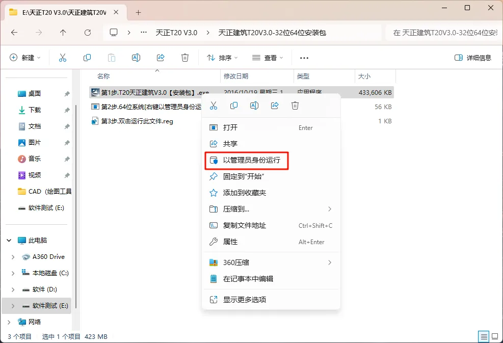
Task: Click the Delete icon in the context menu
Action: click(x=295, y=105)
